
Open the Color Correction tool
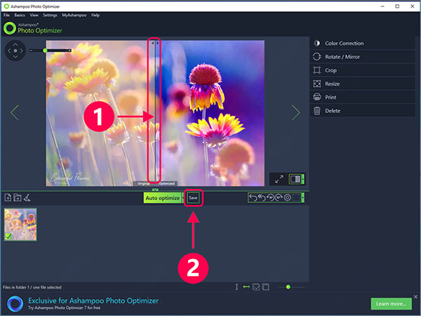click(344, 44)
